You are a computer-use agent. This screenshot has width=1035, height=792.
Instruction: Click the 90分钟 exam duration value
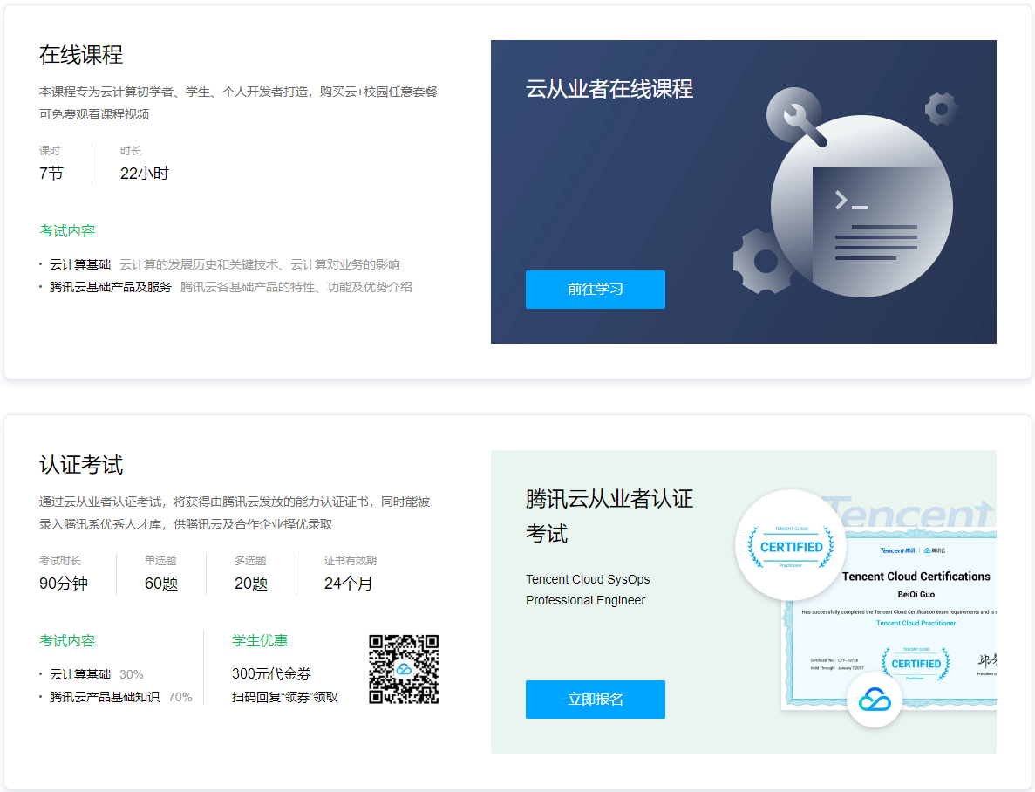pos(64,584)
